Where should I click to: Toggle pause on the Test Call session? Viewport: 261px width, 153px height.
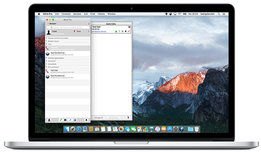point(122,31)
